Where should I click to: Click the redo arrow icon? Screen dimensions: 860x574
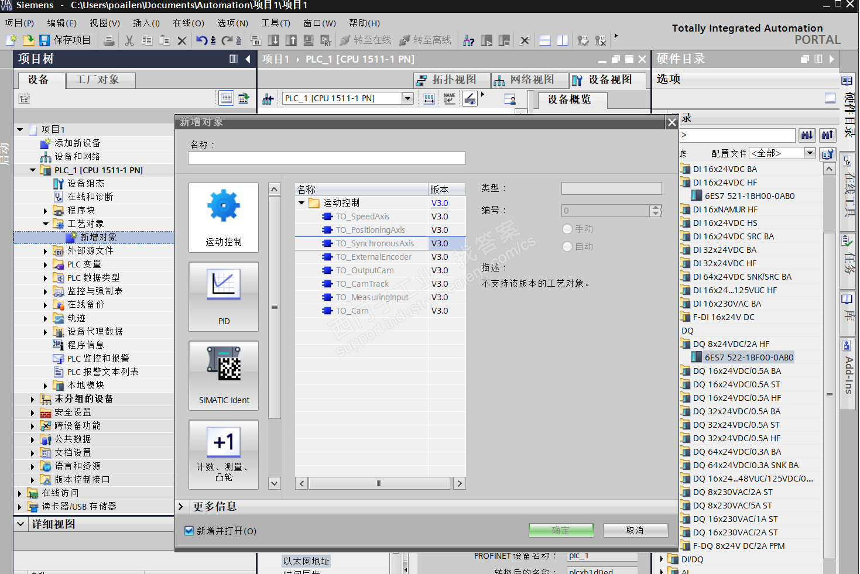227,40
